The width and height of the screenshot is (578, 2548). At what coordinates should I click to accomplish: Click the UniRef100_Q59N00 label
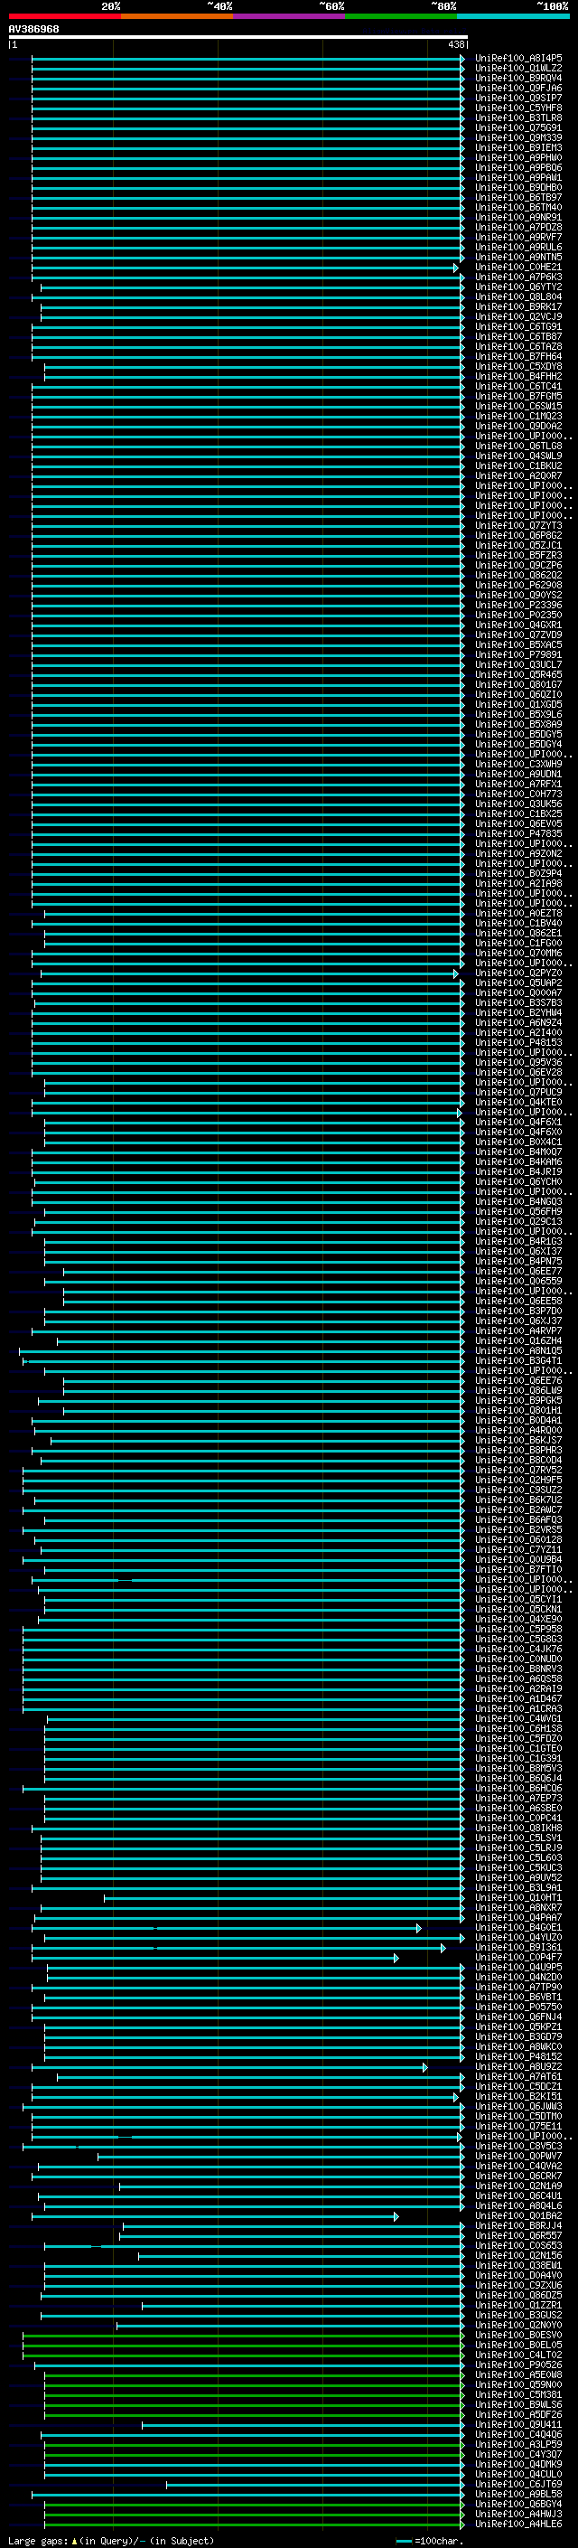[x=517, y=2383]
